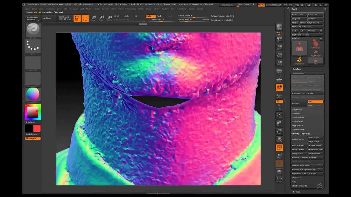Select the Rotate transform icon
This screenshot has width=351, height=197.
click(x=109, y=18)
